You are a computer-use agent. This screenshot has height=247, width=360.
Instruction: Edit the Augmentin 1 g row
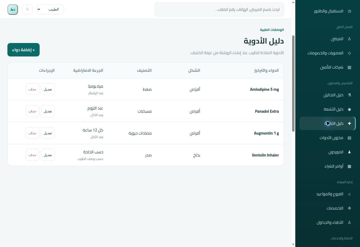tap(48, 133)
